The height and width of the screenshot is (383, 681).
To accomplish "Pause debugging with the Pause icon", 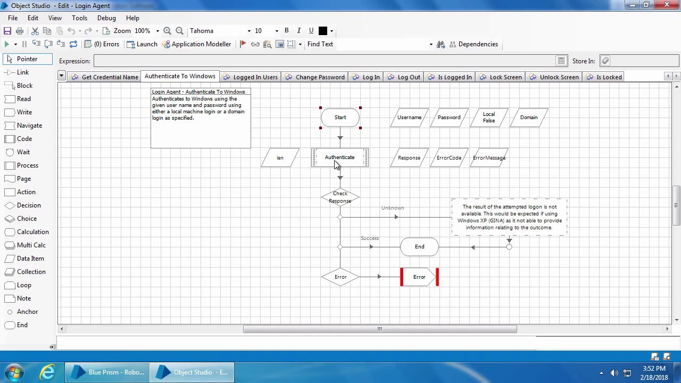I will (x=24, y=44).
